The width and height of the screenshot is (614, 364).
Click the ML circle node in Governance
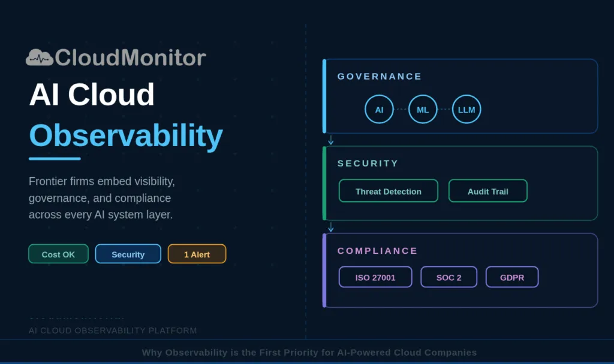tap(423, 110)
